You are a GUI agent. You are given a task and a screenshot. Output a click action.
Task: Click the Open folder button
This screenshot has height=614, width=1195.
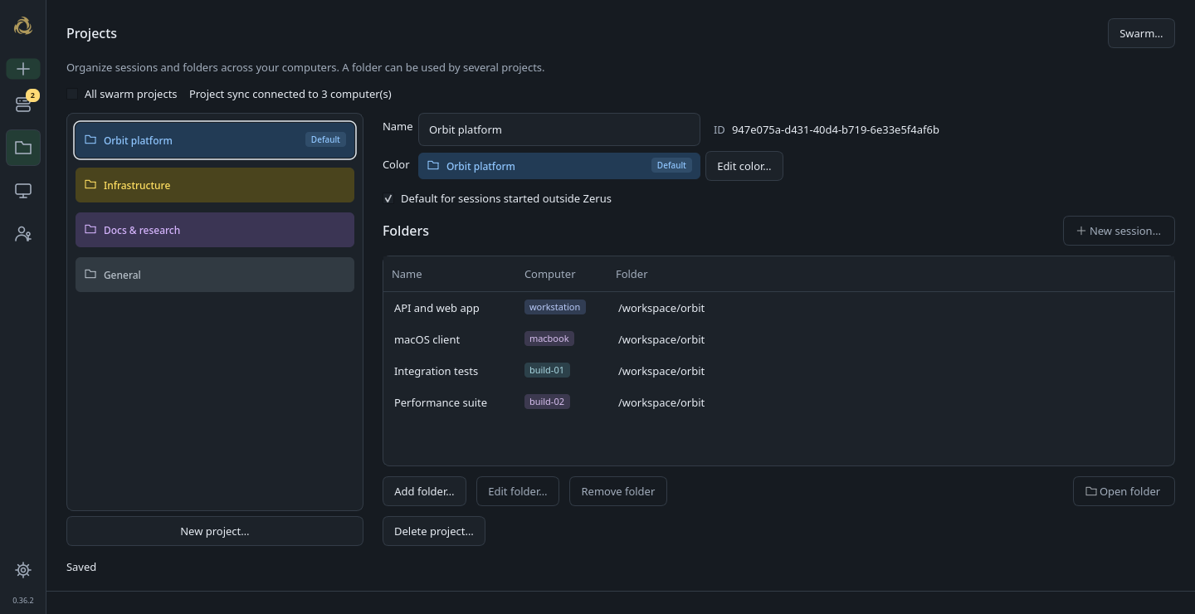pos(1124,491)
